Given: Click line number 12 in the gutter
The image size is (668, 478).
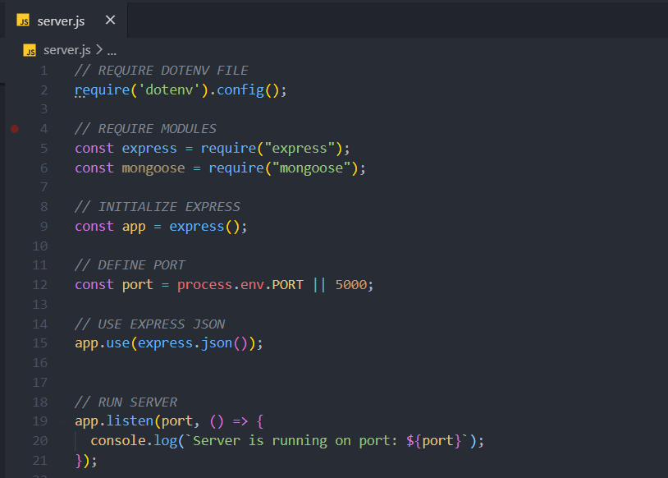Looking at the screenshot, I should point(40,284).
